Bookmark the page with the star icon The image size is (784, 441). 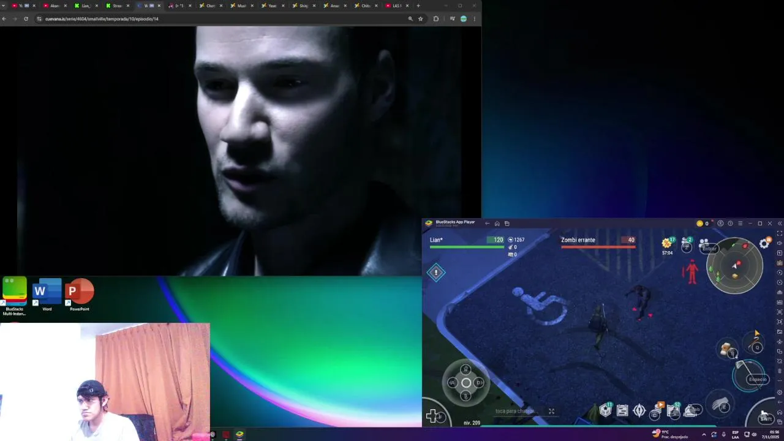tap(420, 19)
